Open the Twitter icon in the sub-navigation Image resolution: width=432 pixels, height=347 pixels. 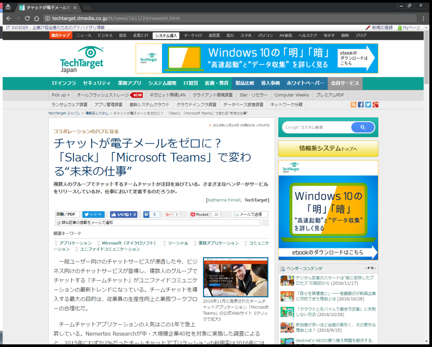(368, 104)
